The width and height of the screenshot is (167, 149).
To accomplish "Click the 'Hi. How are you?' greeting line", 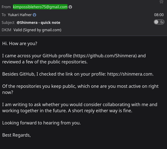I will [20, 44].
